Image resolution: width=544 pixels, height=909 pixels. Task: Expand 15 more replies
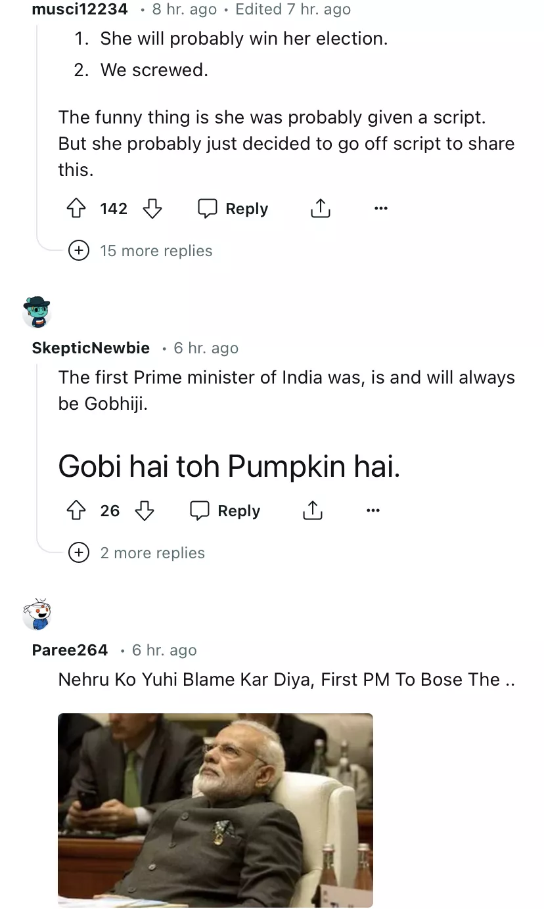coord(156,251)
